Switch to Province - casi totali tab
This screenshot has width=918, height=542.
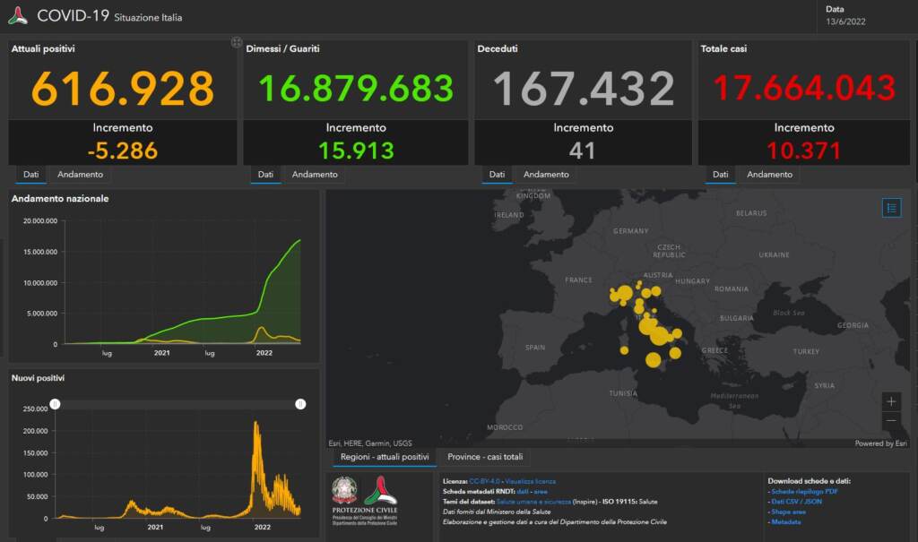pos(485,457)
